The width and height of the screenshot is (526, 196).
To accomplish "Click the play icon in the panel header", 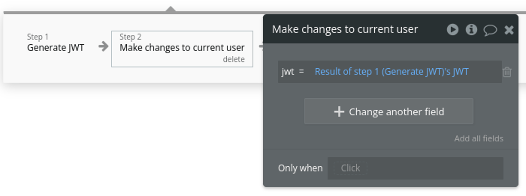I will pos(452,30).
